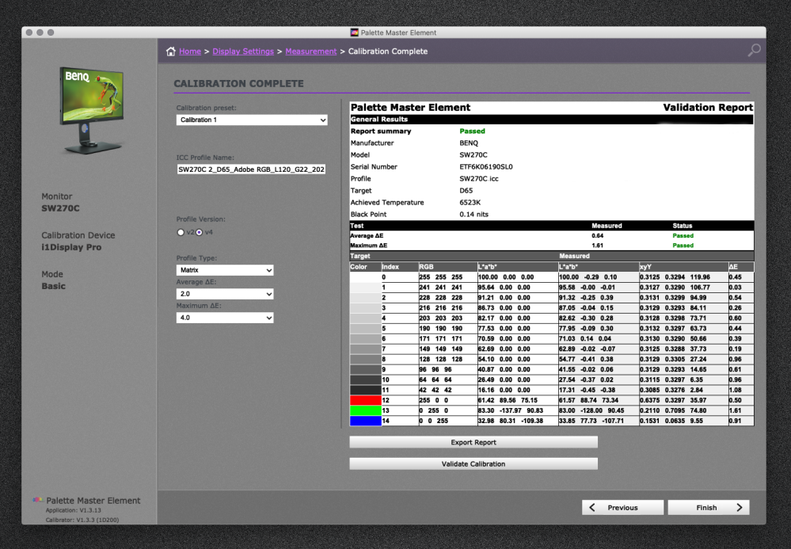
Task: Click the green color swatch in row 13
Action: (365, 410)
